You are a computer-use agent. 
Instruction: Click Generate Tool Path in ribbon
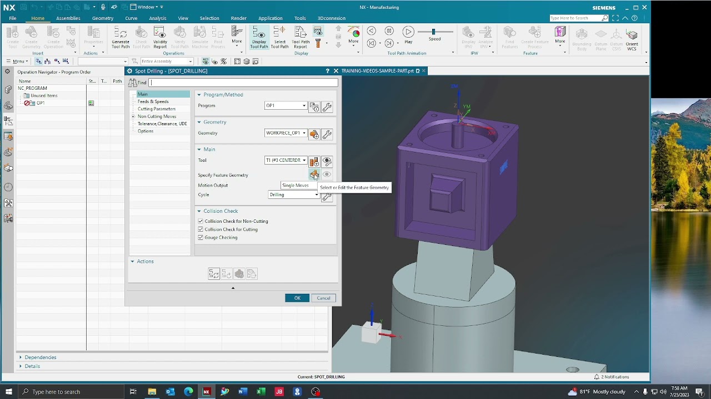pyautogui.click(x=121, y=37)
